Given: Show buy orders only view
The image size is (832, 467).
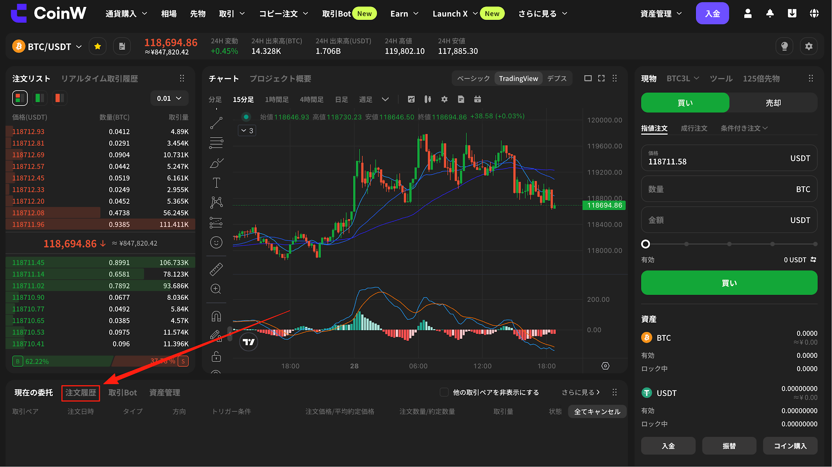Looking at the screenshot, I should click(x=40, y=98).
